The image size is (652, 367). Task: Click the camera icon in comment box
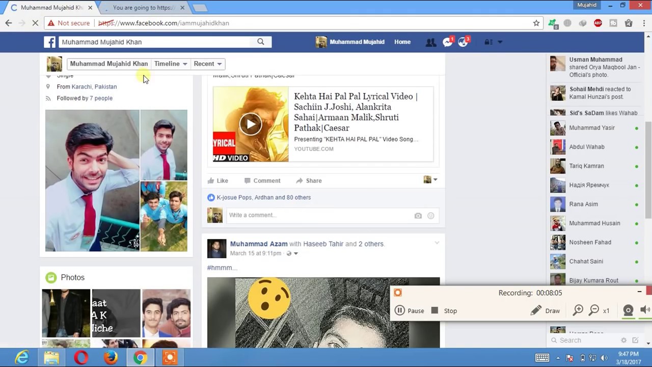418,216
